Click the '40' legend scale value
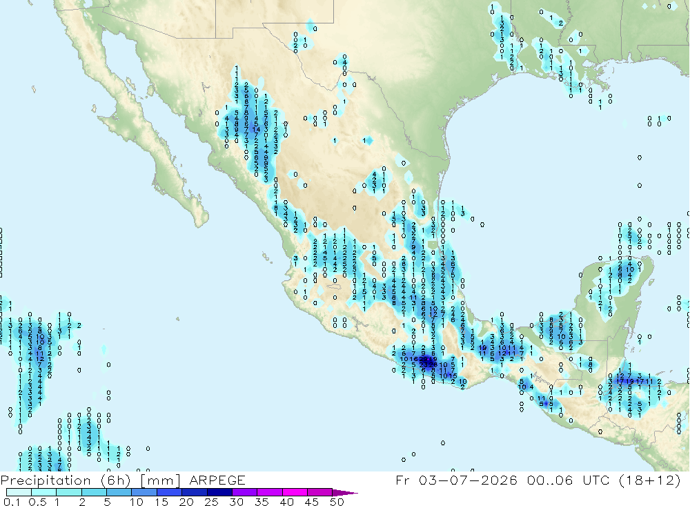Viewport: 690px width, 506px height. (x=287, y=502)
